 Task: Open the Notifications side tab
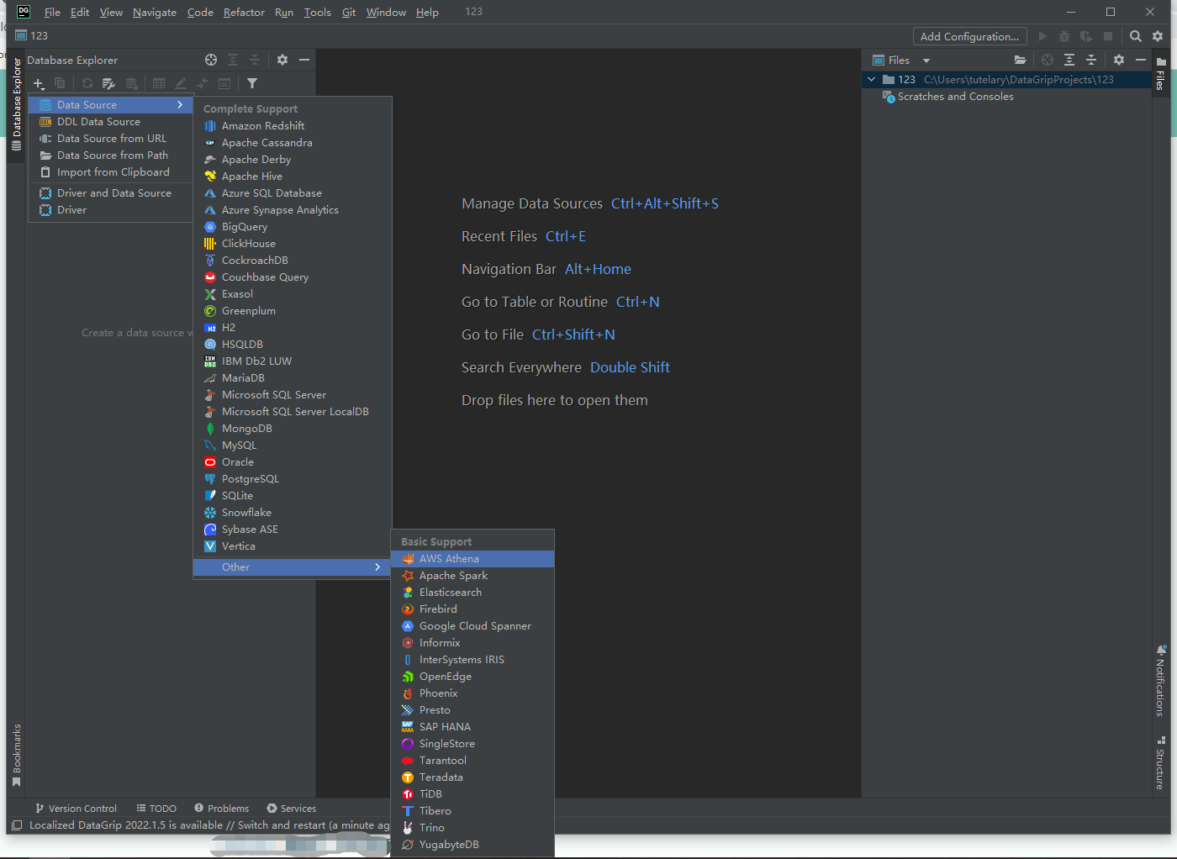click(1161, 680)
